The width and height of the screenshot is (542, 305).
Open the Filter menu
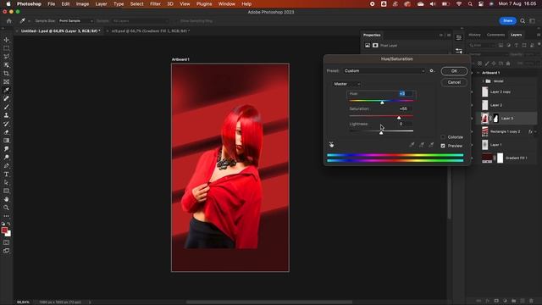pos(155,3)
